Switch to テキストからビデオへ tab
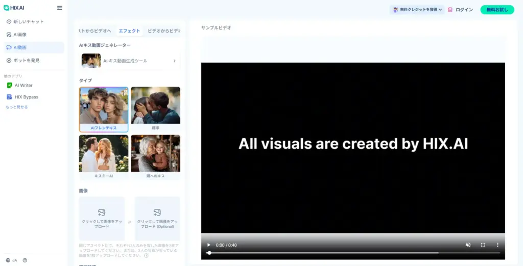Viewport: 523px width, 266px height. [x=96, y=31]
